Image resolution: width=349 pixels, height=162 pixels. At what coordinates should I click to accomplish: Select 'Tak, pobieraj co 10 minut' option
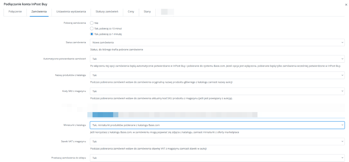coord(92,29)
